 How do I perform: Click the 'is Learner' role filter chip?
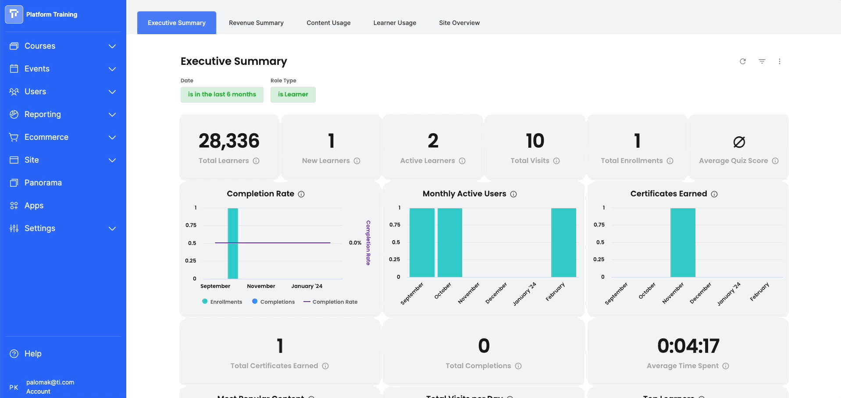293,94
